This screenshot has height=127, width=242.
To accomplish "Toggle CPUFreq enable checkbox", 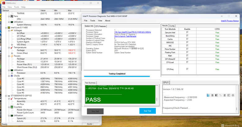I will (187, 69).
